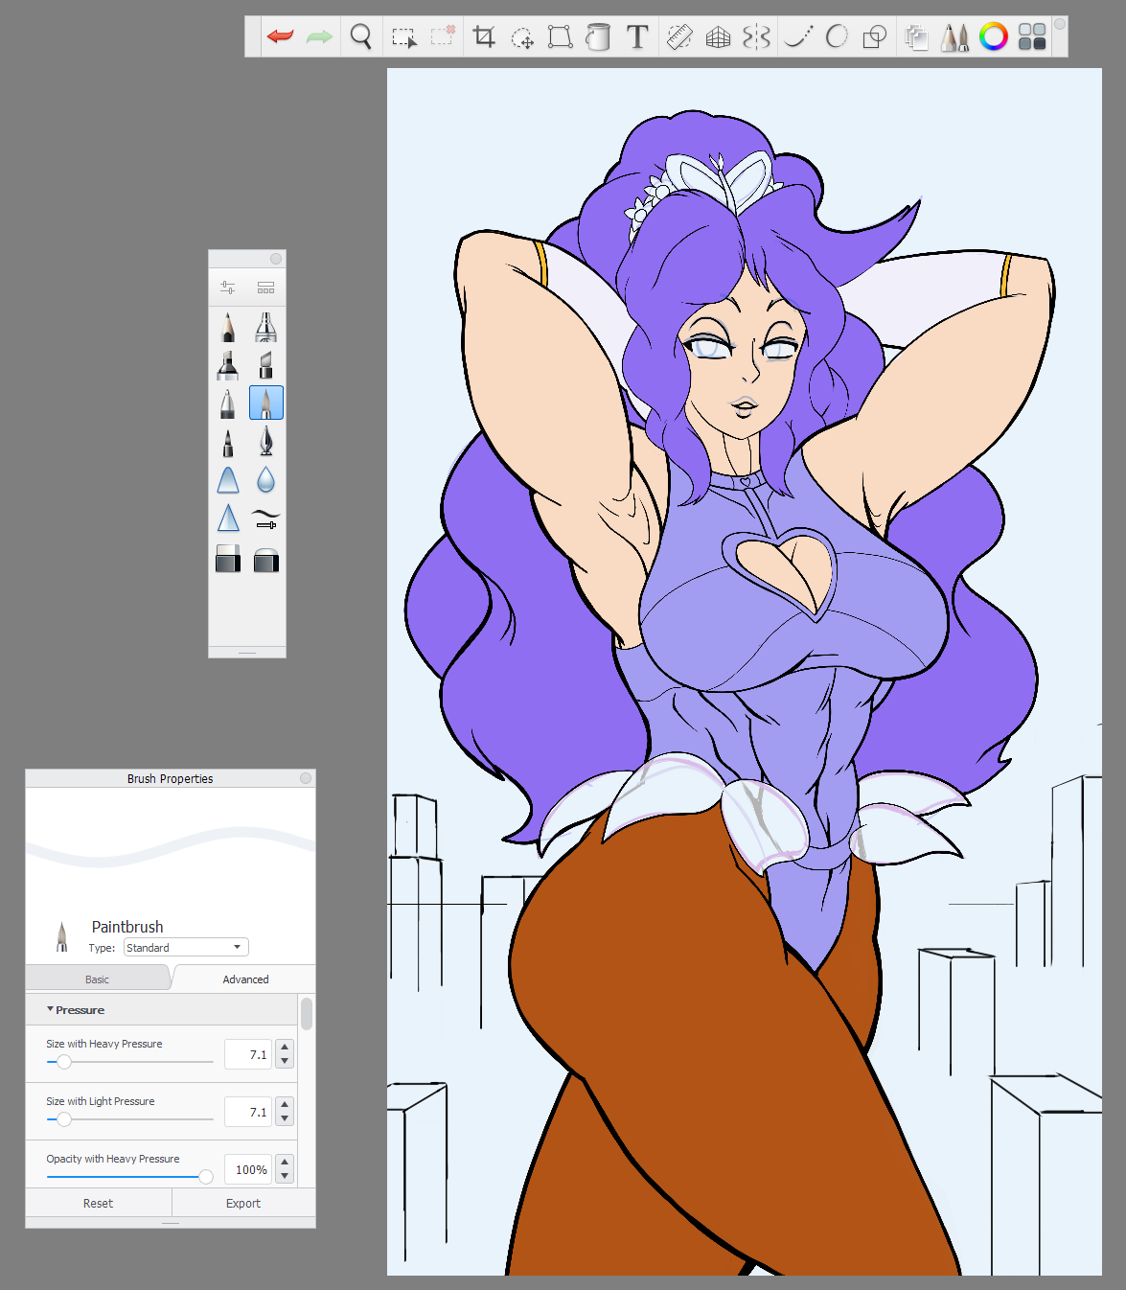Click the Undo red arrow
The width and height of the screenshot is (1126, 1290).
(280, 36)
